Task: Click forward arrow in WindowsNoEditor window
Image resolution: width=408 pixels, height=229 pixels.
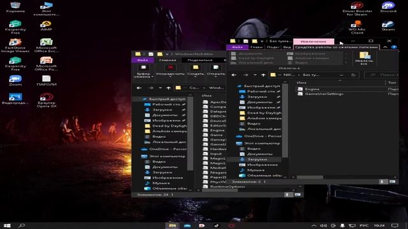Action: (150, 88)
